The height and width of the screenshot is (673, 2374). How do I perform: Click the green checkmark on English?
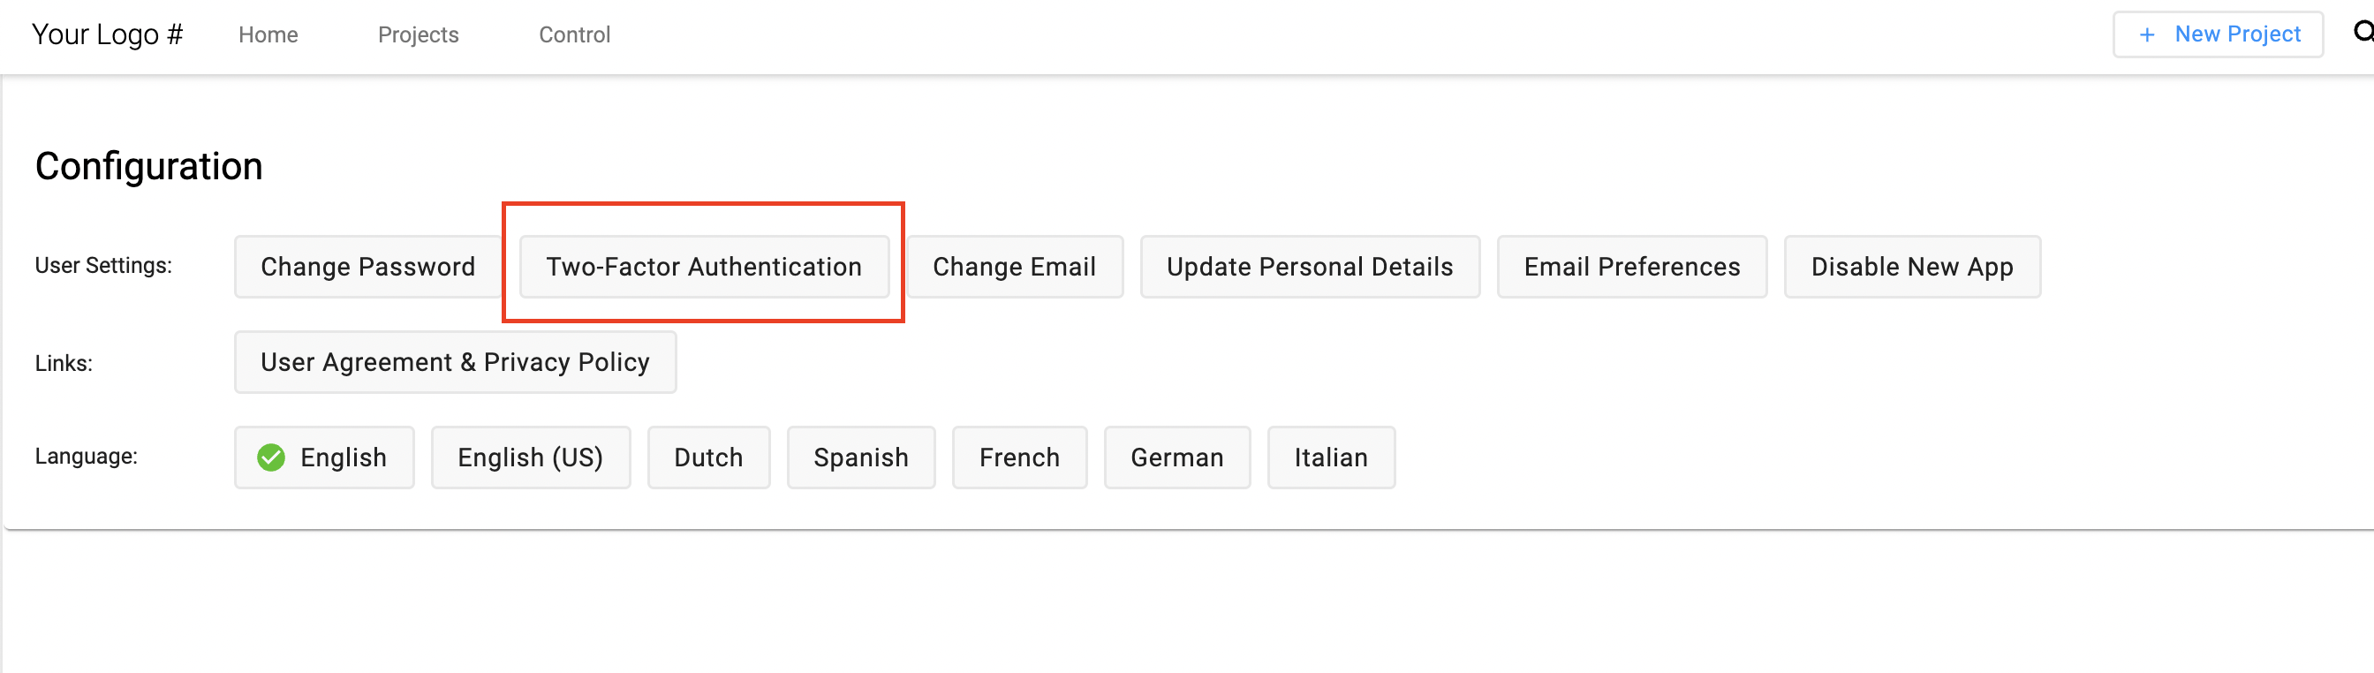[271, 457]
